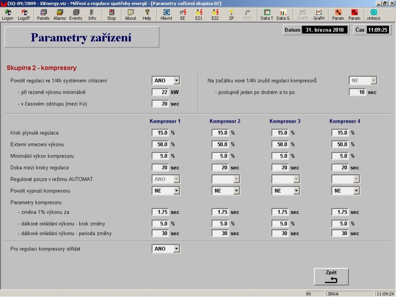Click 'JIRKA' in the status bar
This screenshot has height=297, width=396.
tap(333, 294)
